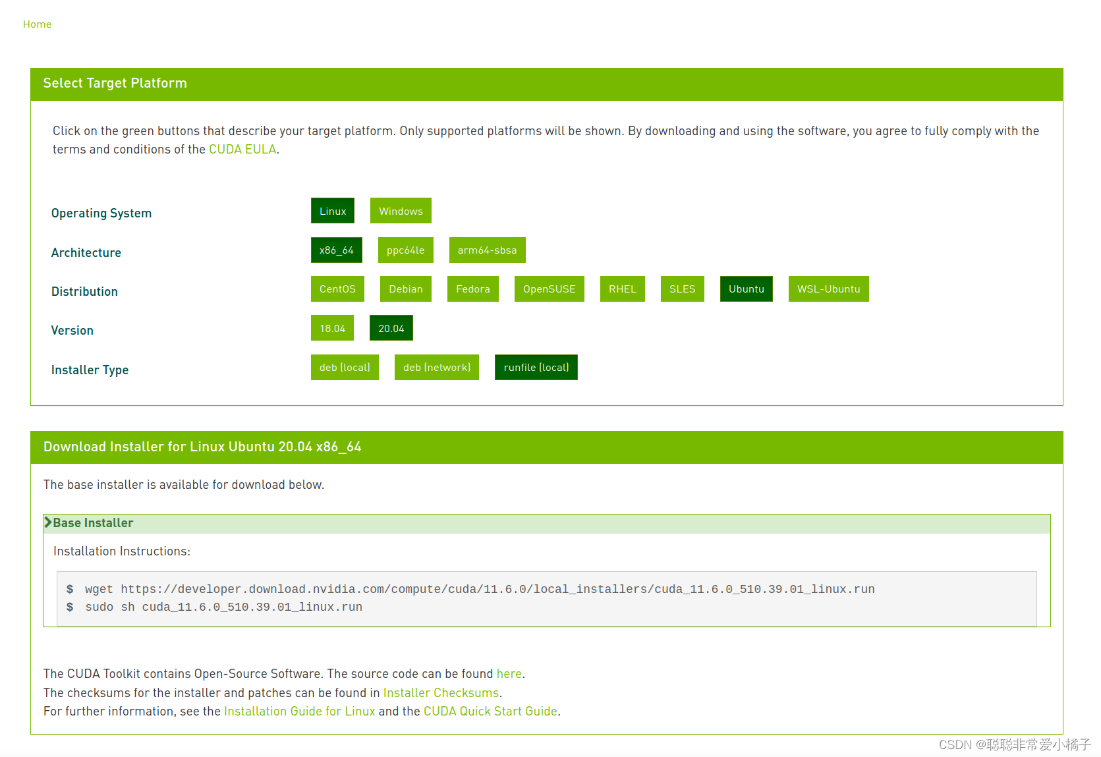The height and width of the screenshot is (757, 1101).
Task: Pick CentOS distribution
Action: (337, 289)
